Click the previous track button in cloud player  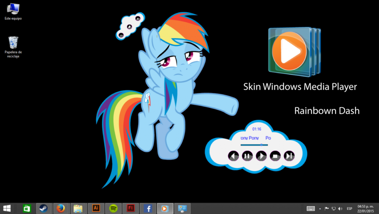tap(233, 156)
